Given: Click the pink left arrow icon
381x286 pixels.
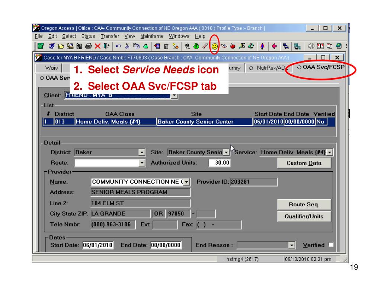Looking at the screenshot, I should (x=274, y=46).
